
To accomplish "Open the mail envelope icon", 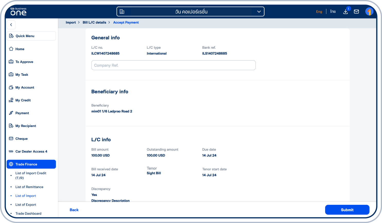I will 356,12.
